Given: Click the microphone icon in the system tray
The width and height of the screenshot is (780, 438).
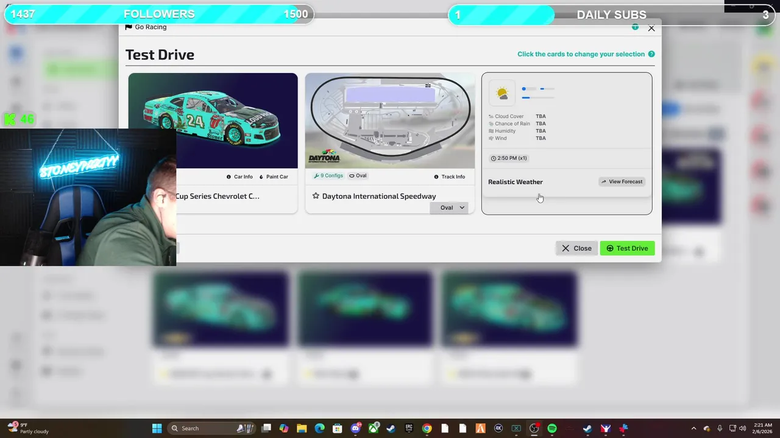Looking at the screenshot, I should [x=720, y=428].
